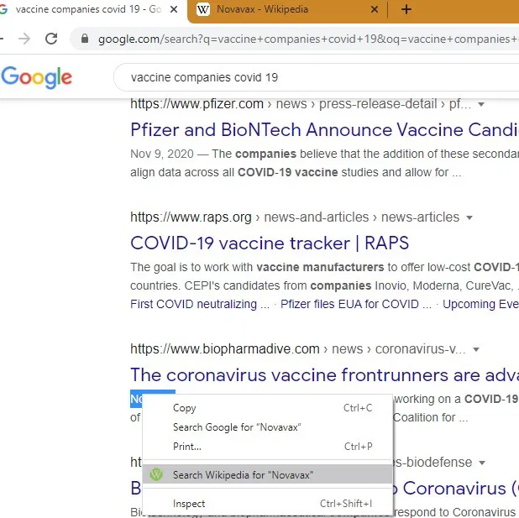Click the https://www.biopharmadive.com breadcrumb URL

[225, 349]
